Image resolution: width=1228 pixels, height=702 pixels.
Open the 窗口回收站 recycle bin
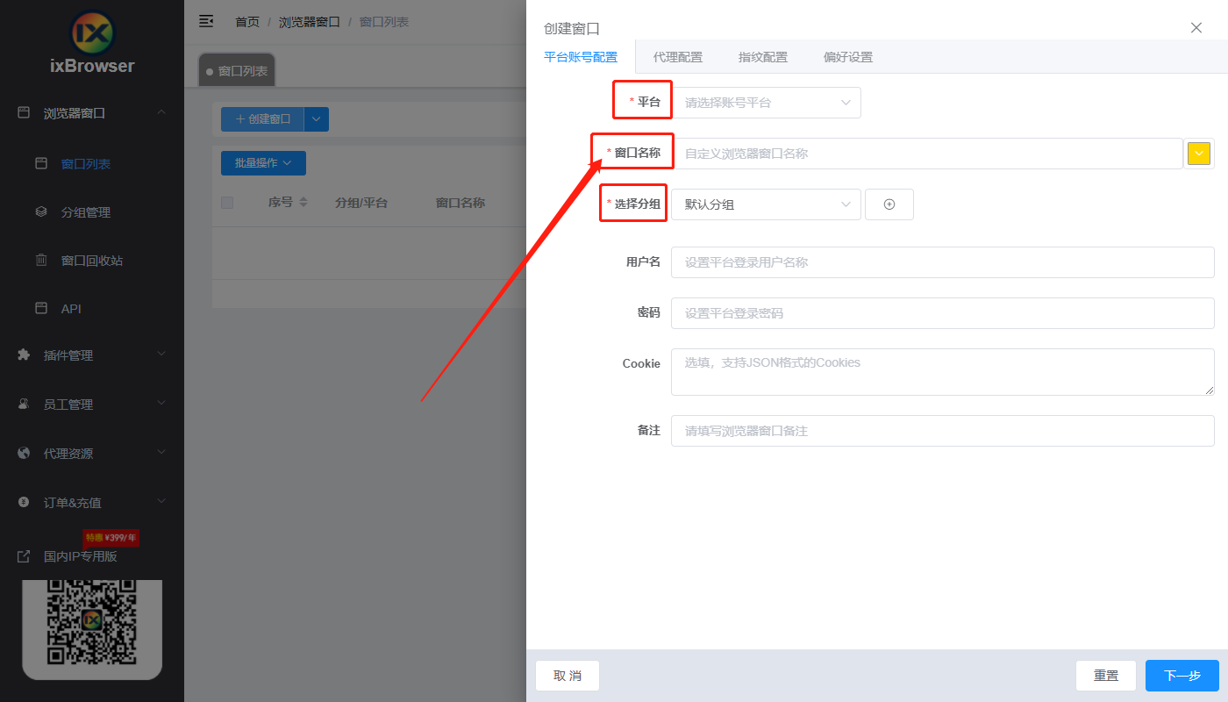pos(91,260)
